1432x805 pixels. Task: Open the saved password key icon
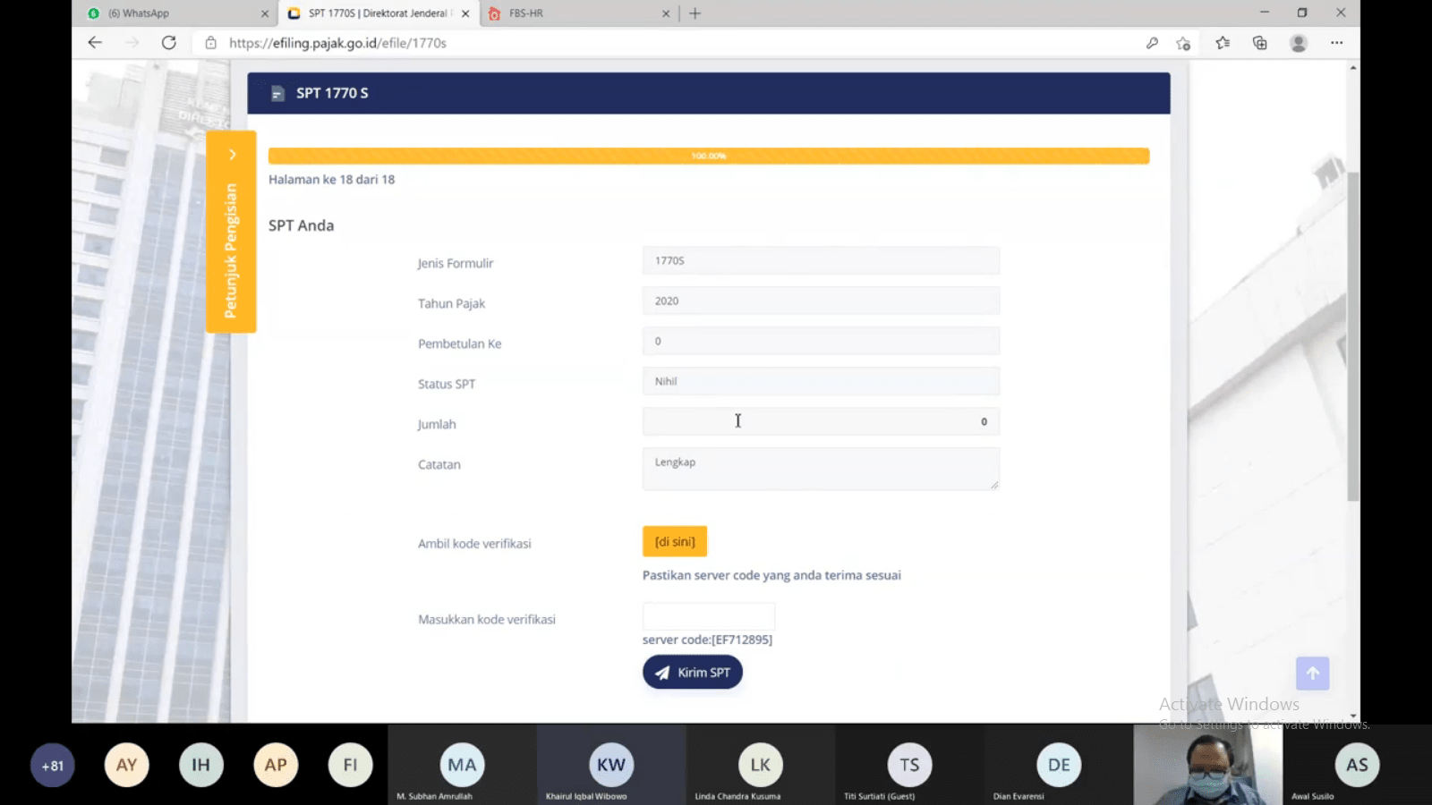click(1152, 43)
